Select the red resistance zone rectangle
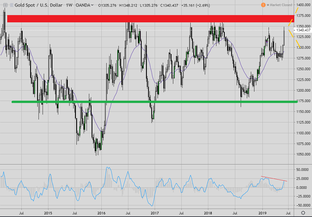The height and width of the screenshot is (217, 312). coord(151,19)
